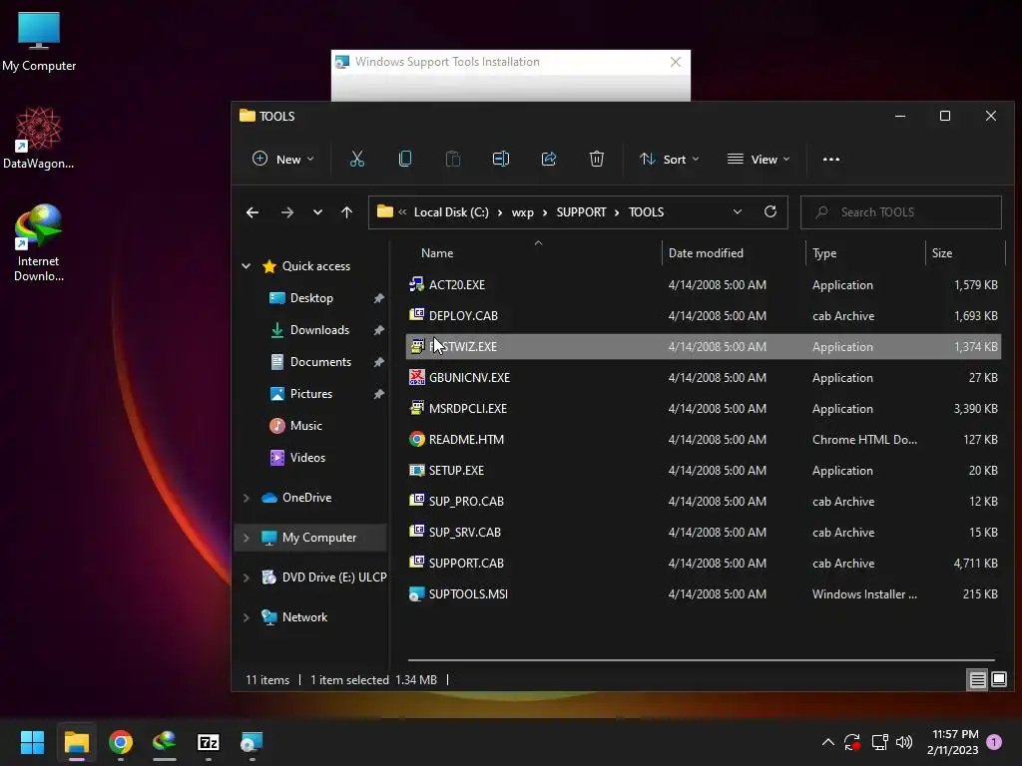Open the notification count badge
1022x766 pixels.
994,742
